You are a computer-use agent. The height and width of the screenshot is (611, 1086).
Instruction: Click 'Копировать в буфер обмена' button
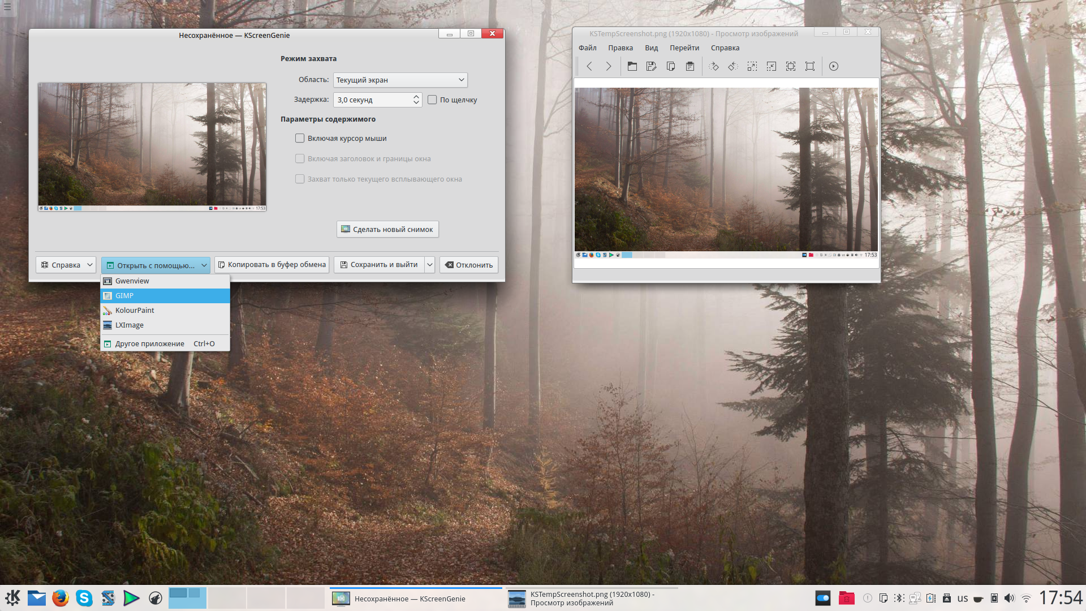coord(271,265)
